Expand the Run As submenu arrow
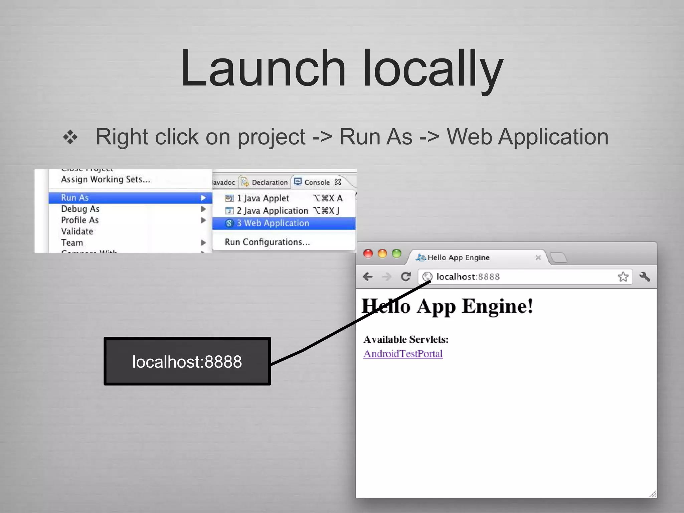Screen dimensions: 684x513 (203, 198)
